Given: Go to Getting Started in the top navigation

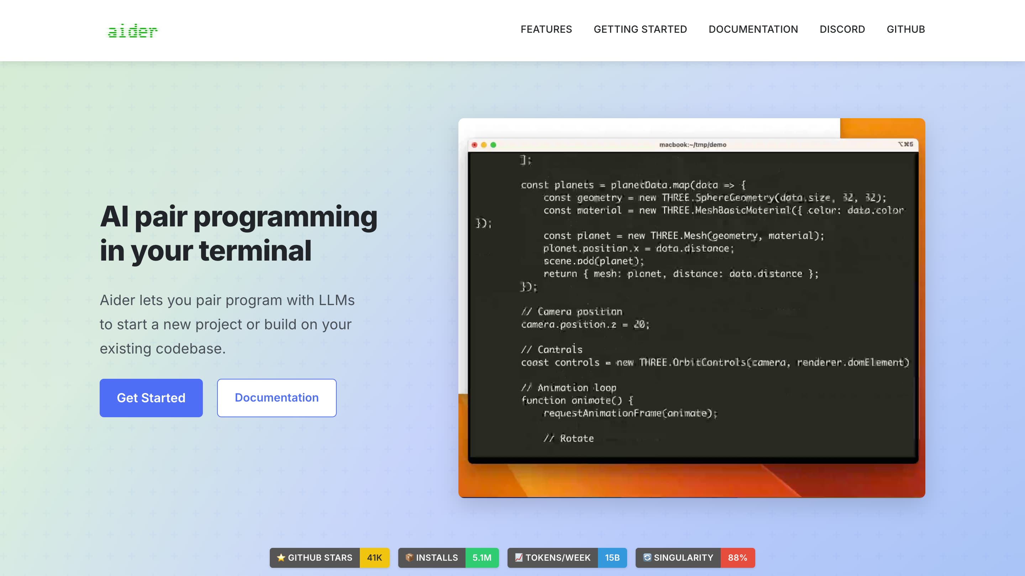Looking at the screenshot, I should click(x=640, y=30).
